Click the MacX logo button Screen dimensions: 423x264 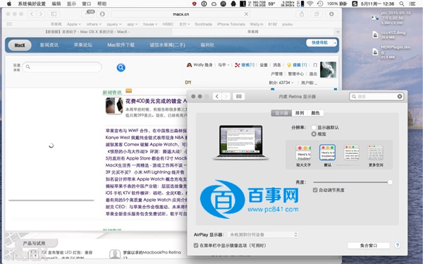[x=20, y=45]
